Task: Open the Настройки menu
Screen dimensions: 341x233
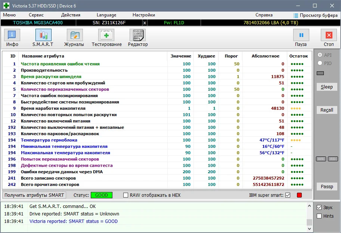Action: click(x=144, y=15)
